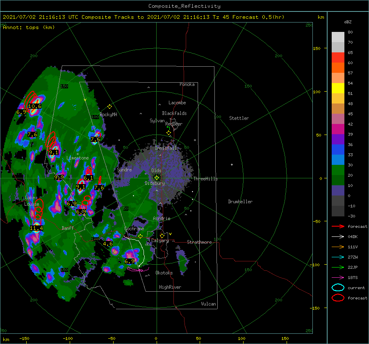
Task: Click the Composite_Reflectivity title
Action: 184,6
